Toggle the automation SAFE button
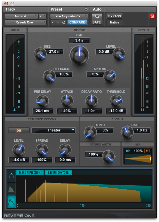The height and width of the screenshot is (222, 159). point(97,22)
